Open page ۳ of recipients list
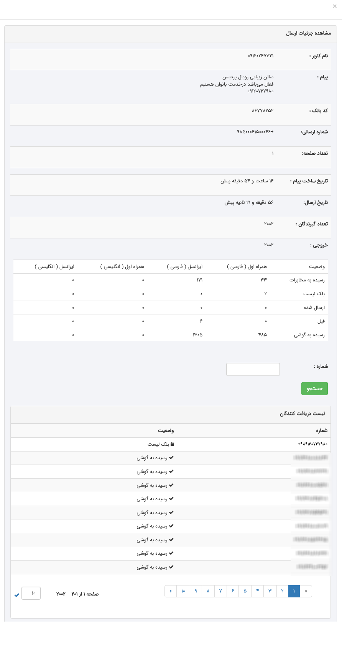The height and width of the screenshot is (645, 342). pos(270,591)
